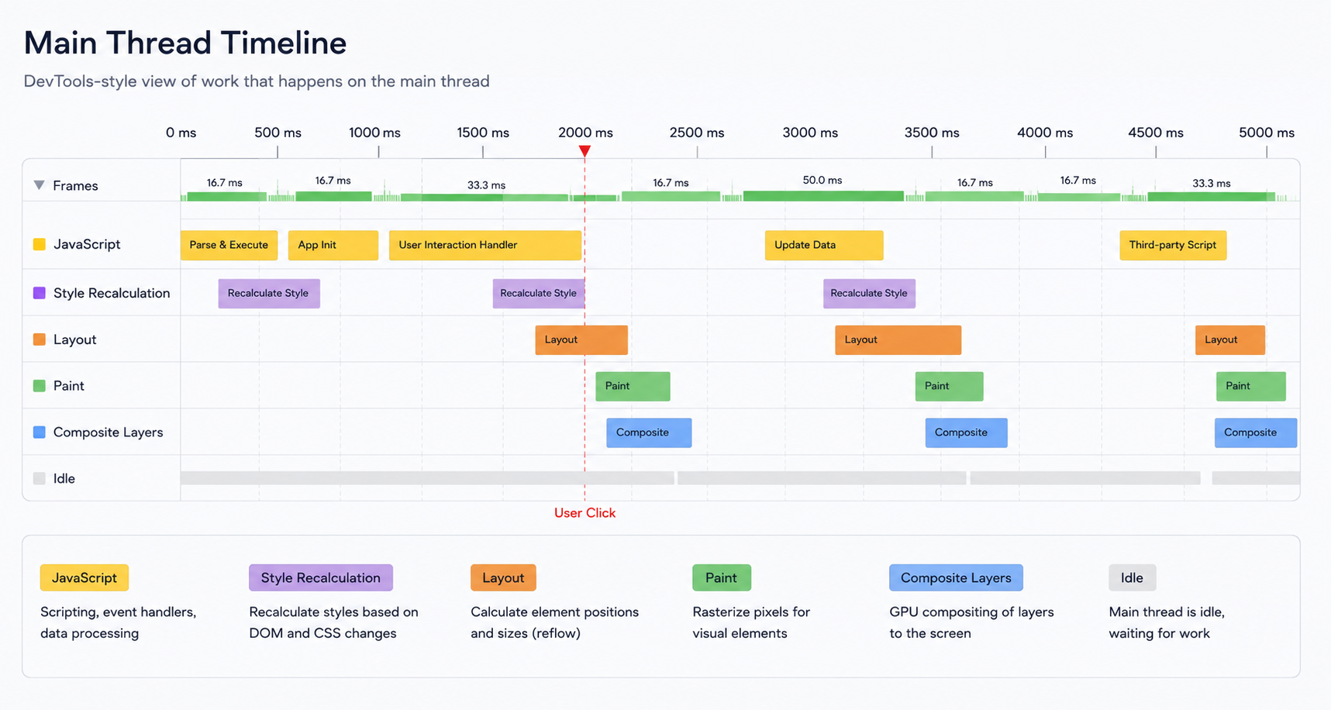Viewport: 1331px width, 710px height.
Task: Click the Idle bar segment under Update Data
Action: click(x=822, y=478)
